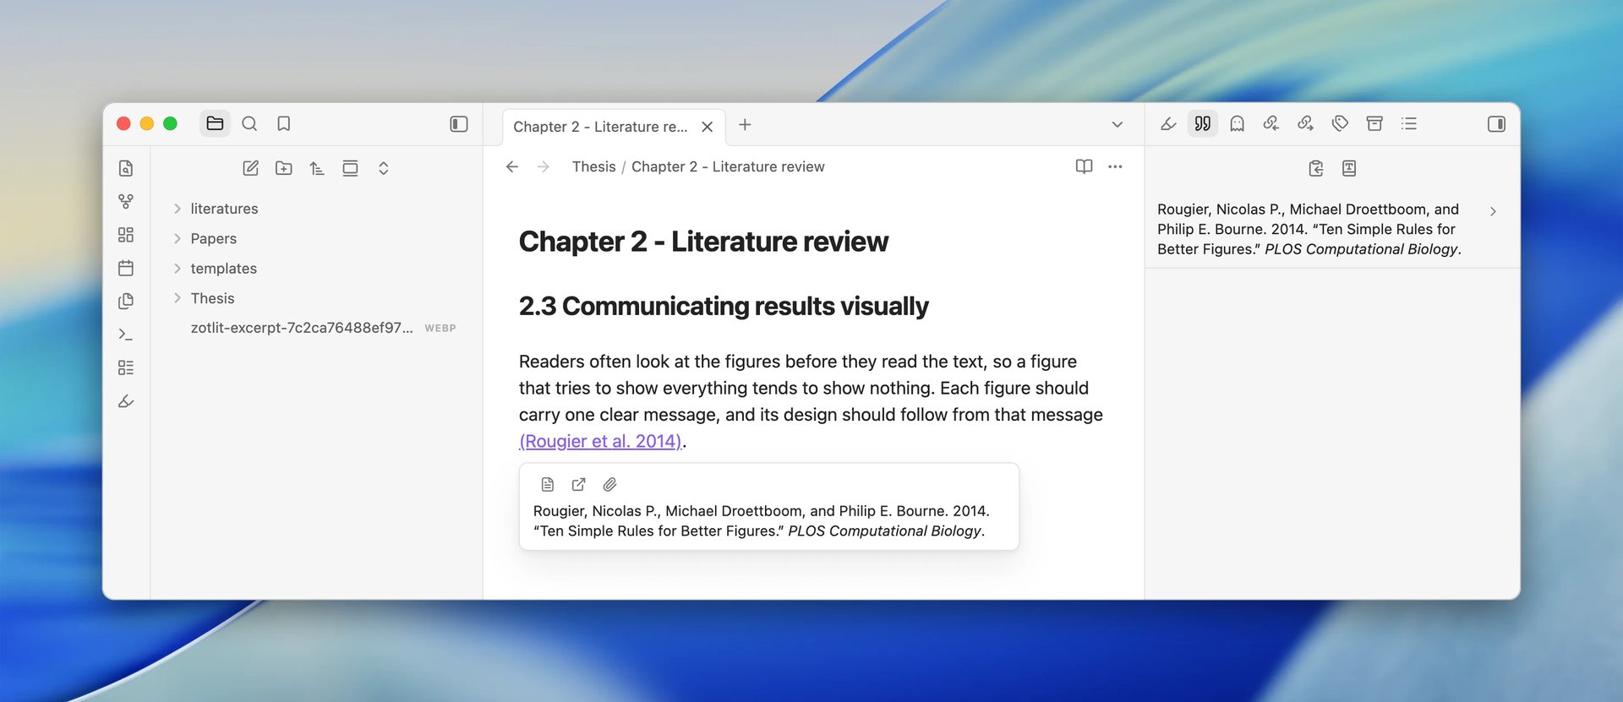Create a new folder

pyautogui.click(x=284, y=168)
